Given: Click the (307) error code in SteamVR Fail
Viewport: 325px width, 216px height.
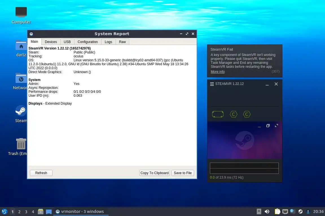Looking at the screenshot, I should pos(275,71).
